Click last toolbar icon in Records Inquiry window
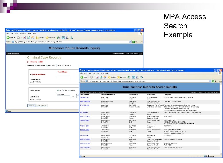Image resolution: width=223 pixels, height=163 pixels. [72, 38]
